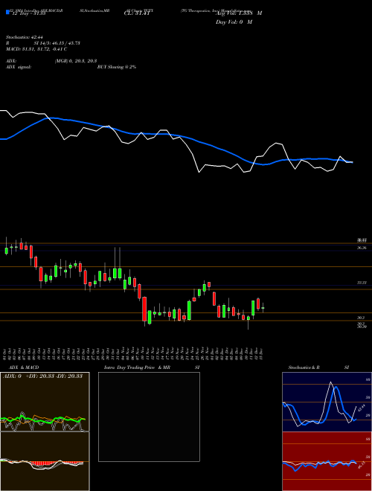The height and width of the screenshot is (491, 372).
Task: Open the ADX indicator chart thumbnail
Action: click(x=45, y=402)
